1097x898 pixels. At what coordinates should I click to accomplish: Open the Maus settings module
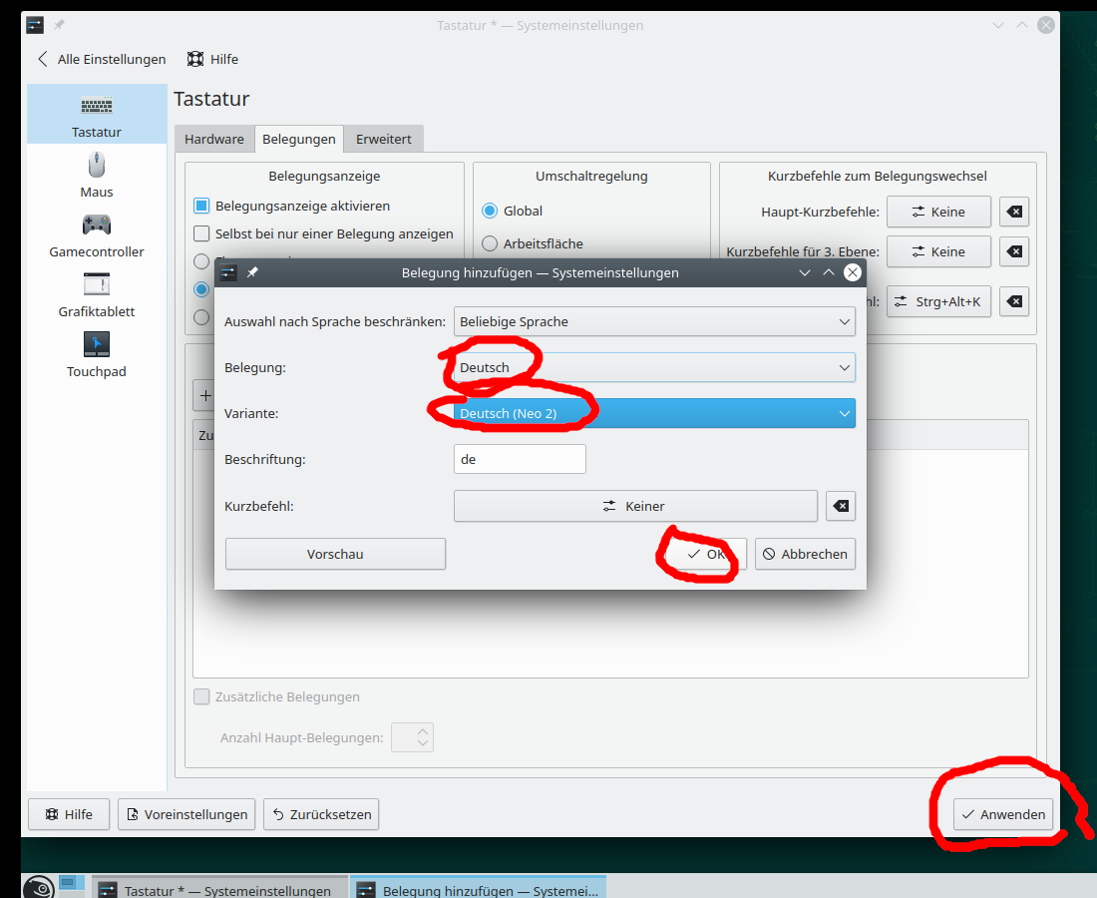[x=97, y=175]
